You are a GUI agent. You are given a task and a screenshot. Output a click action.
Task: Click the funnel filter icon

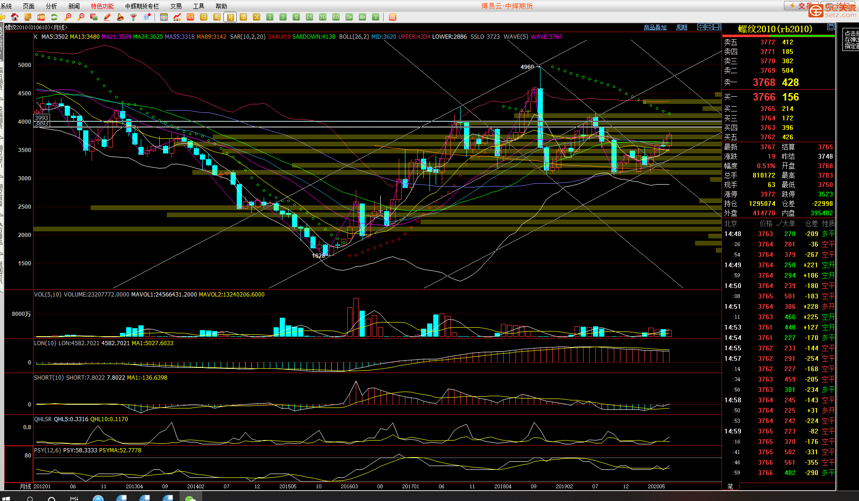point(134,17)
